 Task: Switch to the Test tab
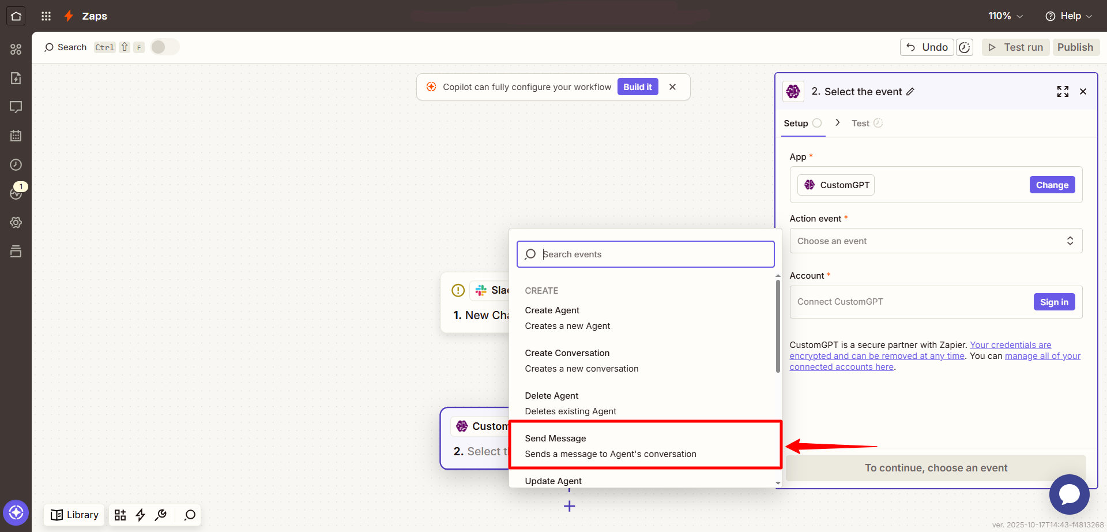[867, 123]
